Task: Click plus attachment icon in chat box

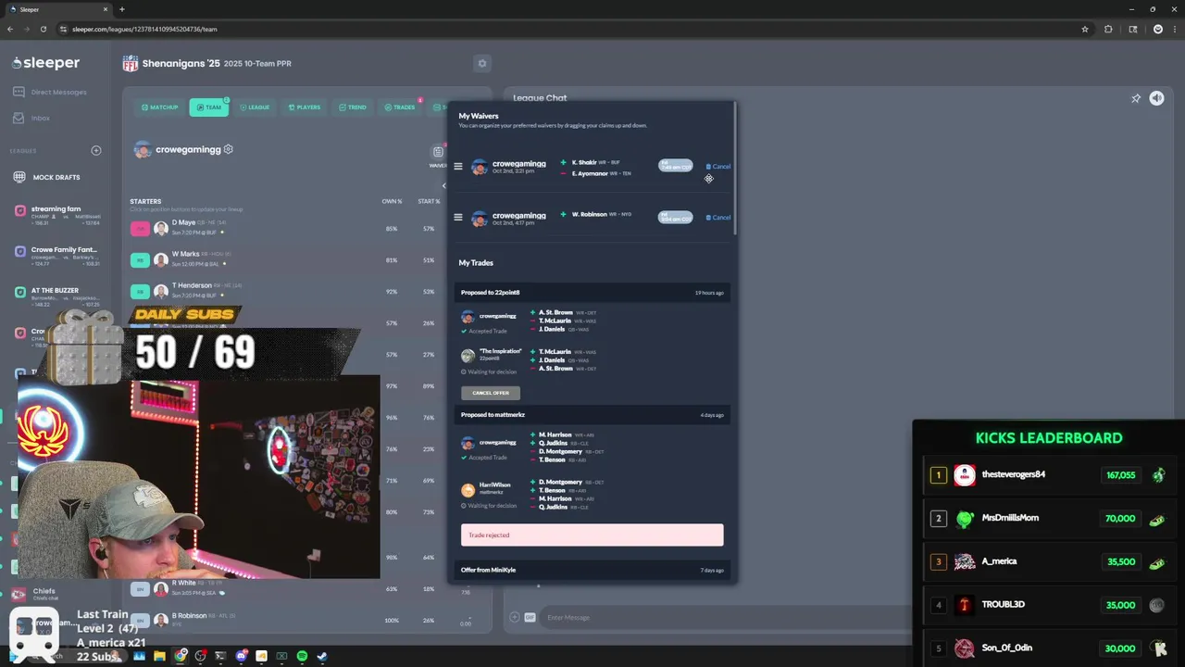Action: pyautogui.click(x=515, y=617)
